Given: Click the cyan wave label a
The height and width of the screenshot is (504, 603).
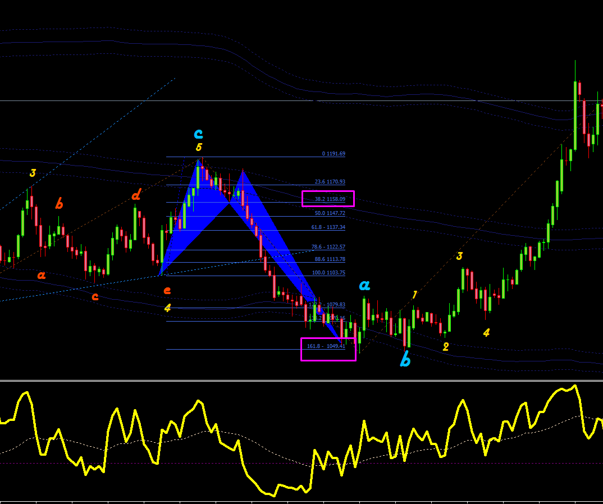Looking at the screenshot, I should click(364, 285).
